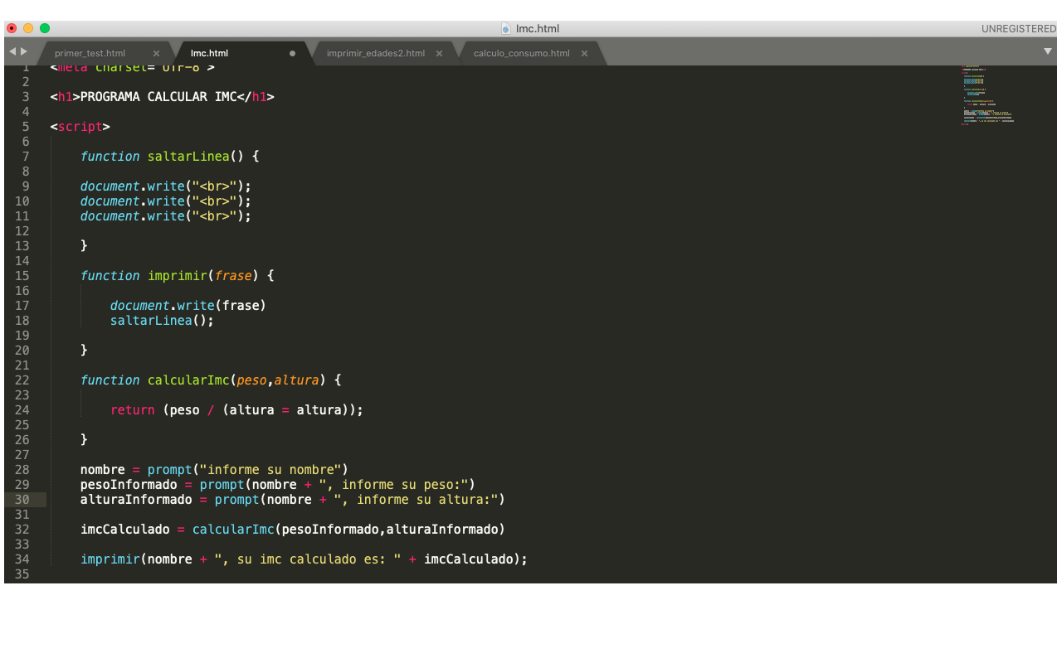Click document.write on line 11
Screen dimensions: 1062x663
(133, 216)
